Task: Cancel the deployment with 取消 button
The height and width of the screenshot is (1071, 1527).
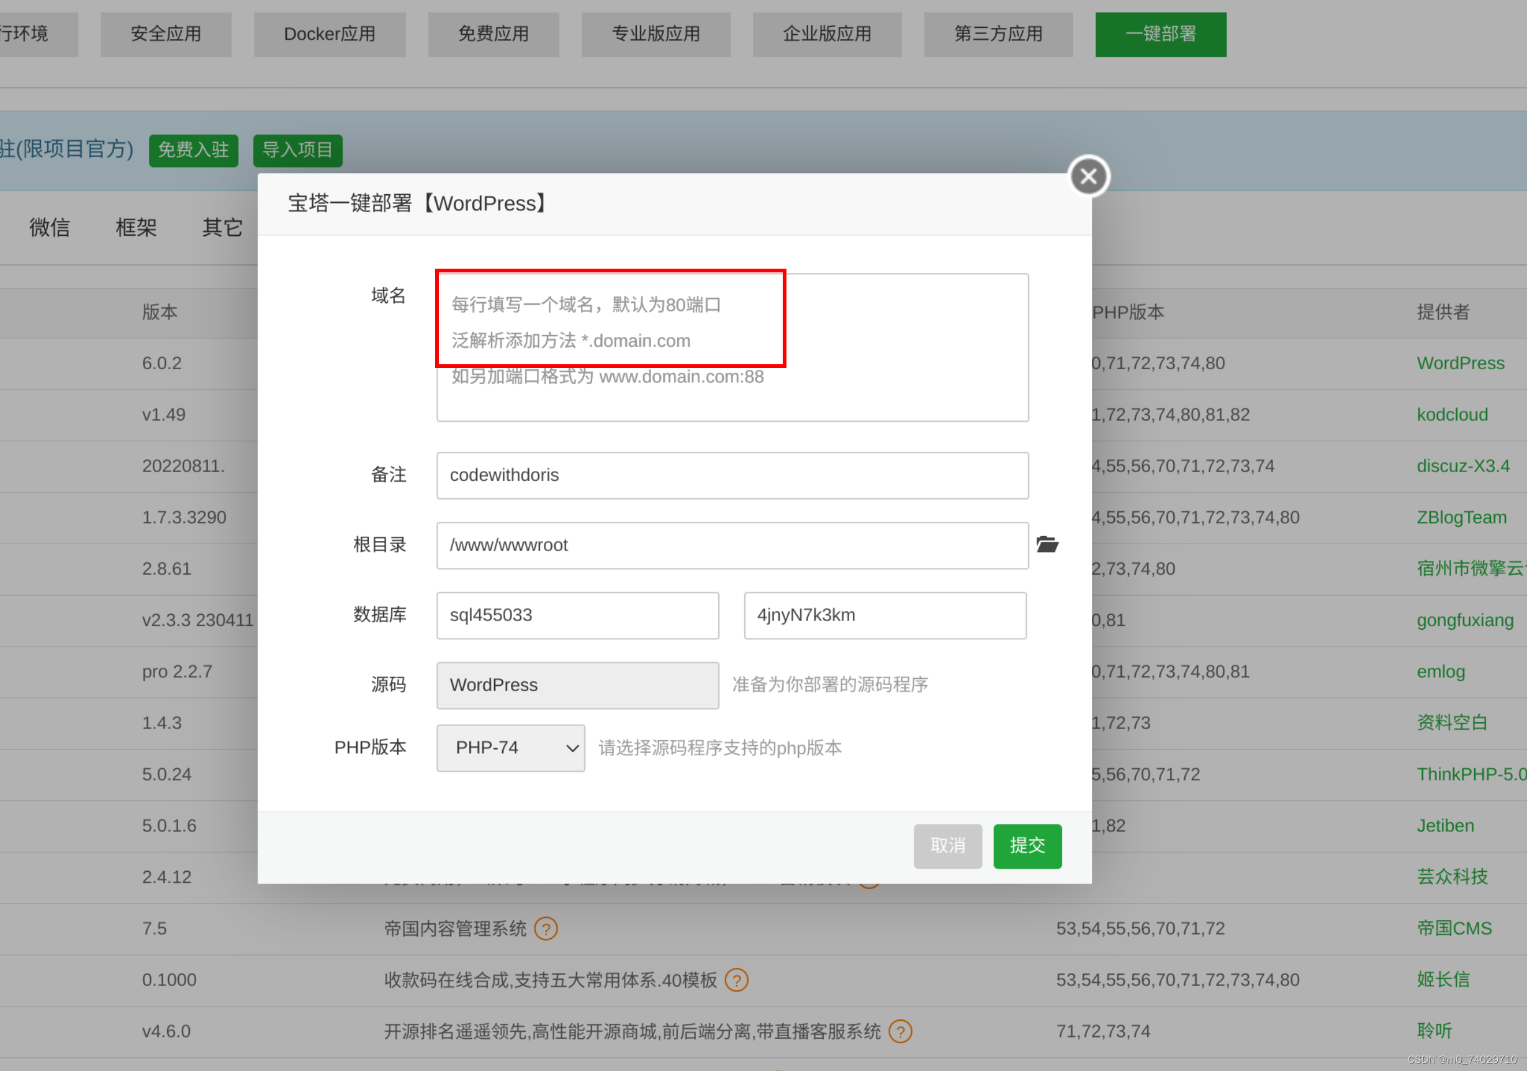Action: pos(948,846)
